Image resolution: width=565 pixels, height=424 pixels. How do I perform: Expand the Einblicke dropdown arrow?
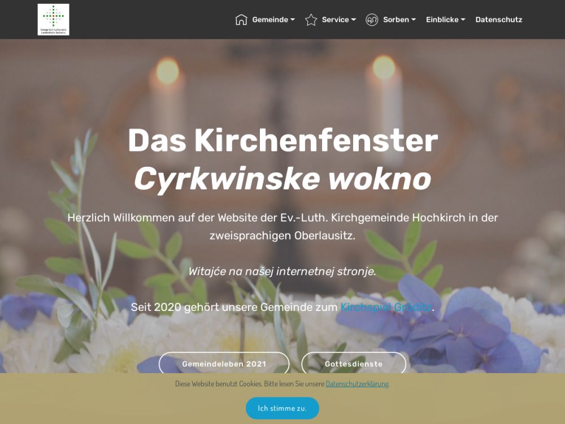(463, 19)
